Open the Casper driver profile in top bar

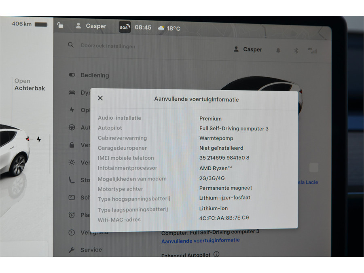coord(91,26)
